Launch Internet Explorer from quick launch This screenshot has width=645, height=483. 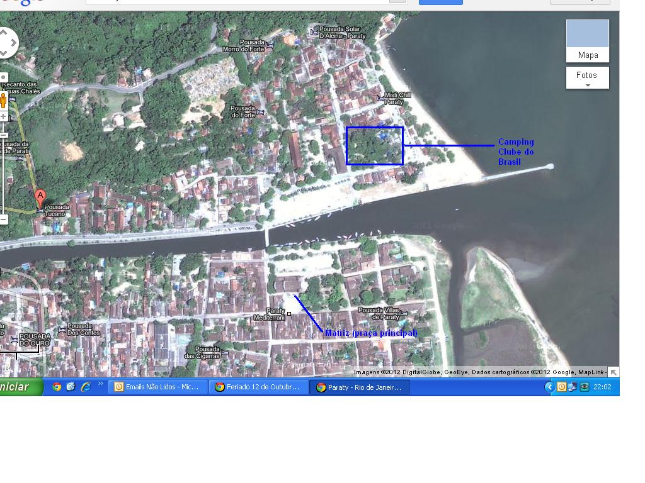[85, 387]
